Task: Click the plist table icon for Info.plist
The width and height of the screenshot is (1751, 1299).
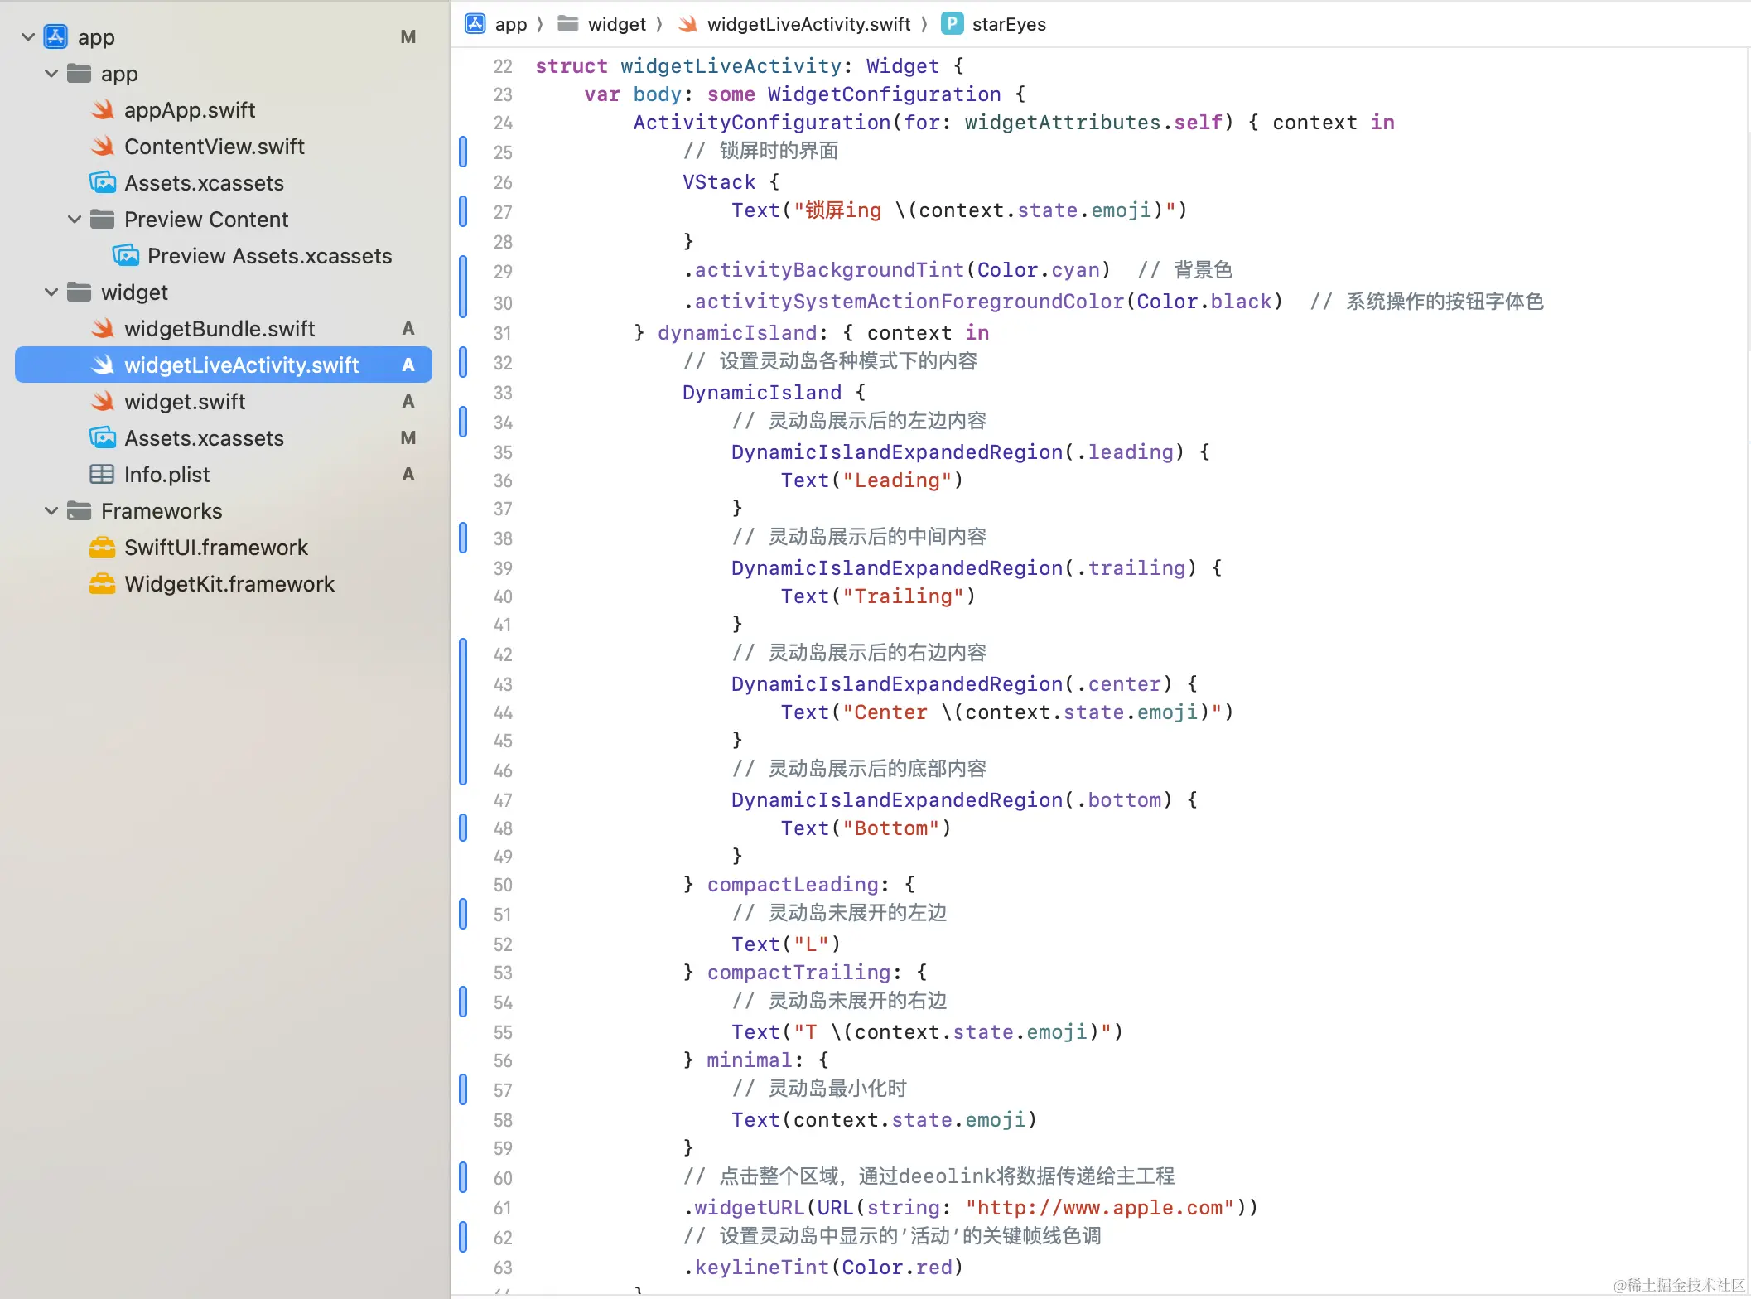Action: tap(102, 475)
